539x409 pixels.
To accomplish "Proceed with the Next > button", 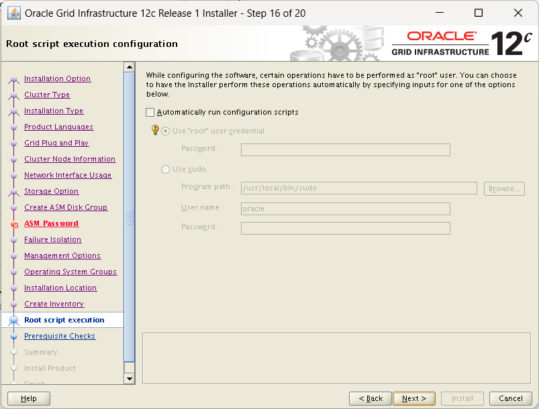I will pos(414,398).
